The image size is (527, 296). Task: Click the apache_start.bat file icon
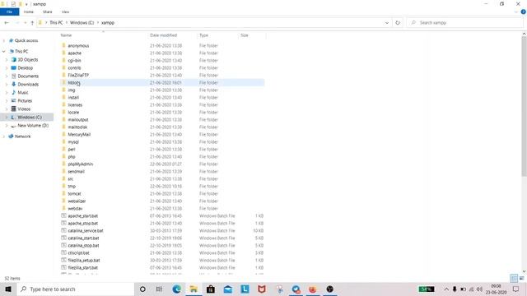click(x=63, y=215)
